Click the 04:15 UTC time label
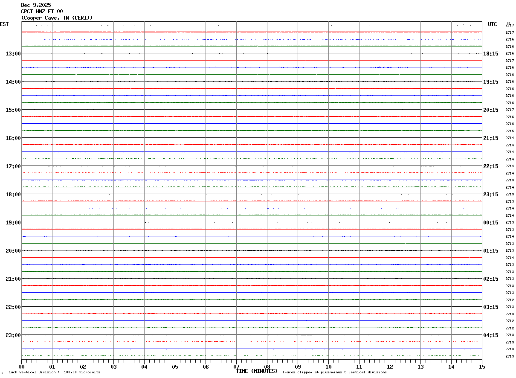The height and width of the screenshot is (378, 516). pyautogui.click(x=491, y=335)
